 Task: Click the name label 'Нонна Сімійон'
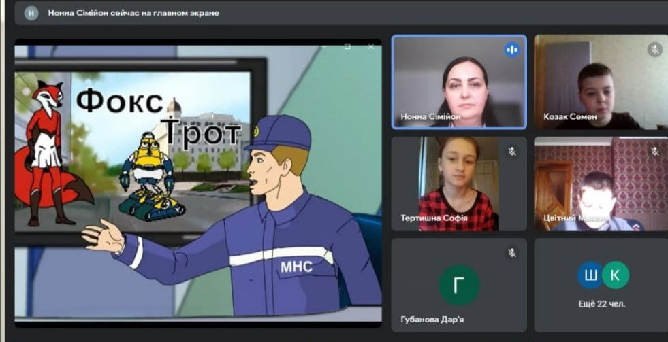pyautogui.click(x=431, y=116)
